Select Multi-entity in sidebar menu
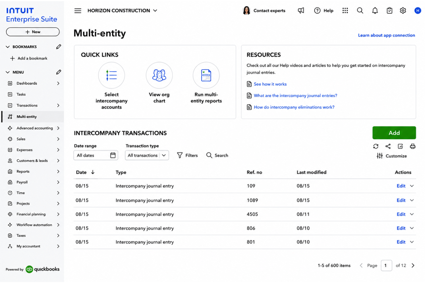This screenshot has width=425, height=283. (32, 117)
